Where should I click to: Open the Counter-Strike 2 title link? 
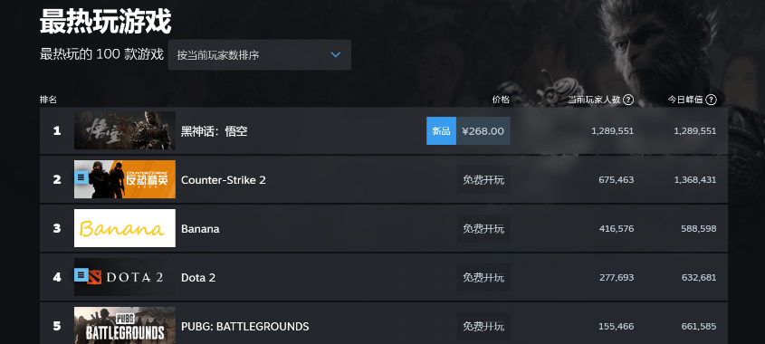224,180
